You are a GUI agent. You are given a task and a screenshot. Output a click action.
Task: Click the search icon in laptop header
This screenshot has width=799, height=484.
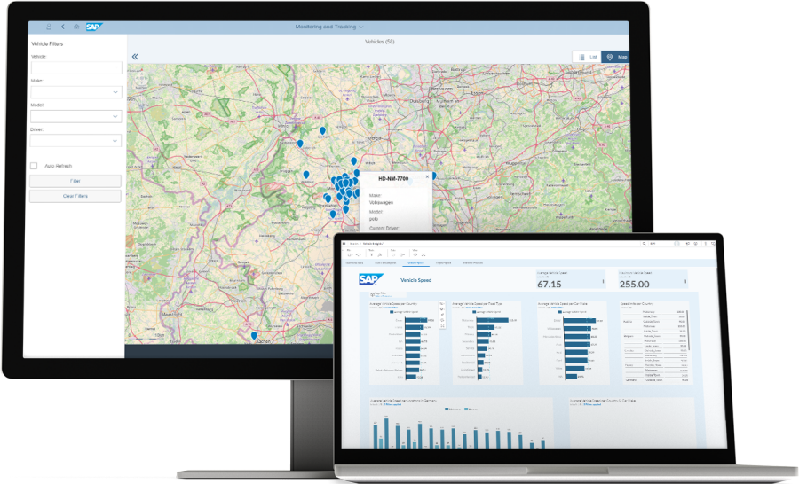click(x=645, y=244)
